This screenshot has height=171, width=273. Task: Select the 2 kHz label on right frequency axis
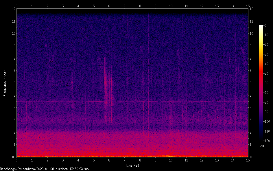[x=251, y=132]
